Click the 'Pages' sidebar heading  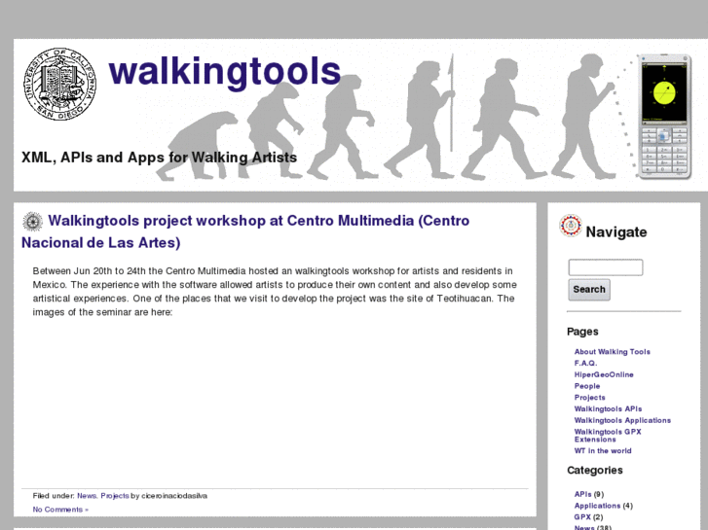coord(582,332)
